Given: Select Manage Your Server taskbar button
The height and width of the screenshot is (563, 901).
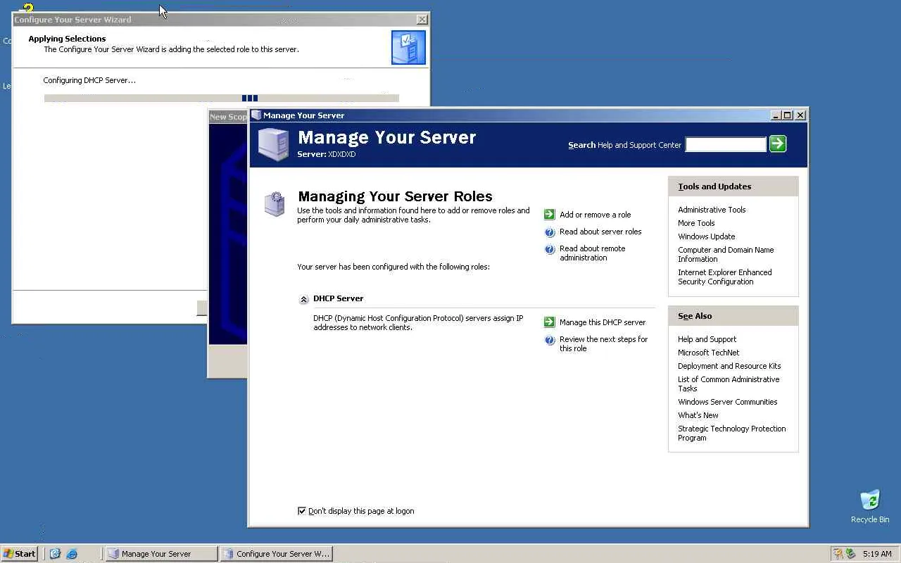Looking at the screenshot, I should 161,554.
